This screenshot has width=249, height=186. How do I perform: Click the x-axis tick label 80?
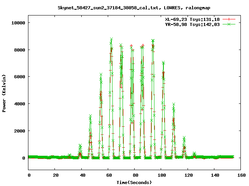(x=135, y=175)
